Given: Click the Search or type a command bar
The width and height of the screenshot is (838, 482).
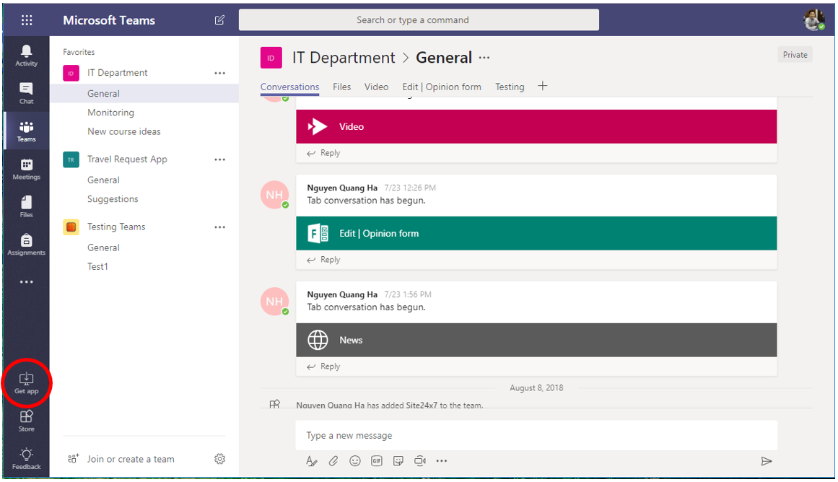Looking at the screenshot, I should (x=419, y=19).
